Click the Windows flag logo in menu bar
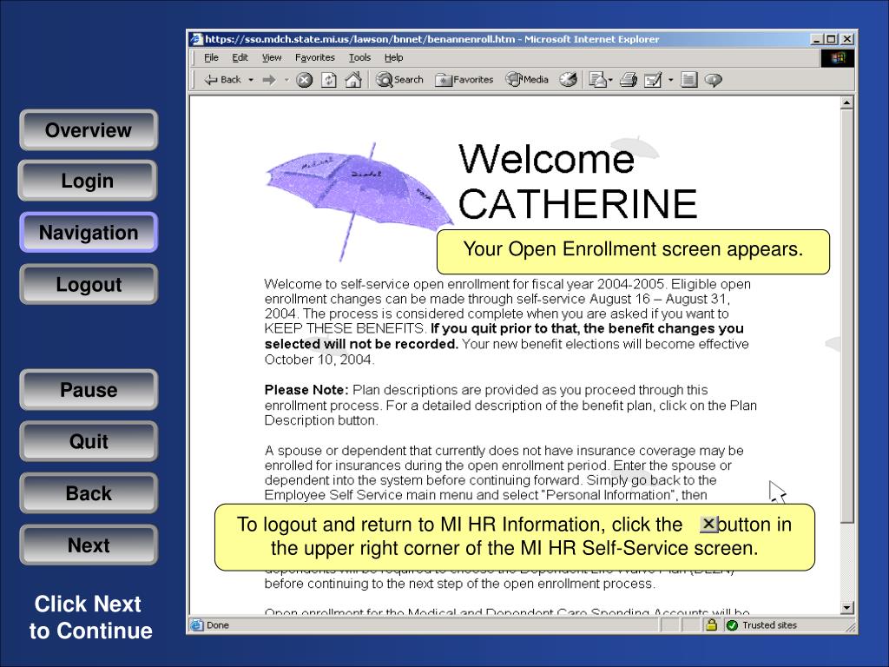 (838, 58)
